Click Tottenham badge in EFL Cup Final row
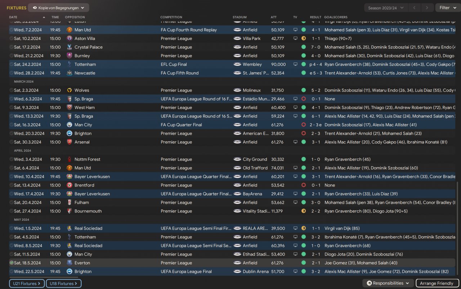461x289 pixels. 70,64
